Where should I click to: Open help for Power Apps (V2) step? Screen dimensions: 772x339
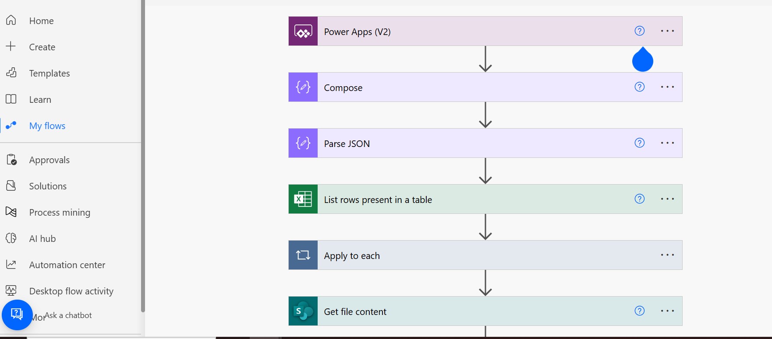tap(640, 31)
